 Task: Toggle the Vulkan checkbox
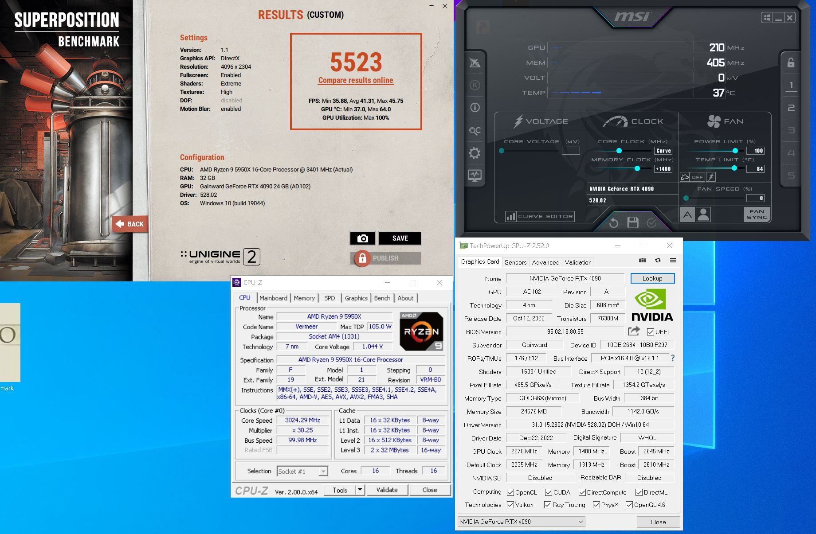510,505
